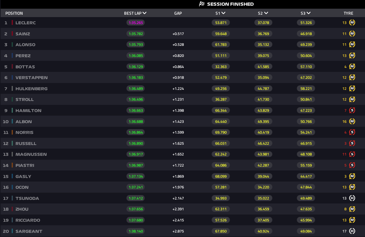This screenshot has width=365, height=237.
Task: Click Ocon's medium tyre icon
Action: point(352,187)
